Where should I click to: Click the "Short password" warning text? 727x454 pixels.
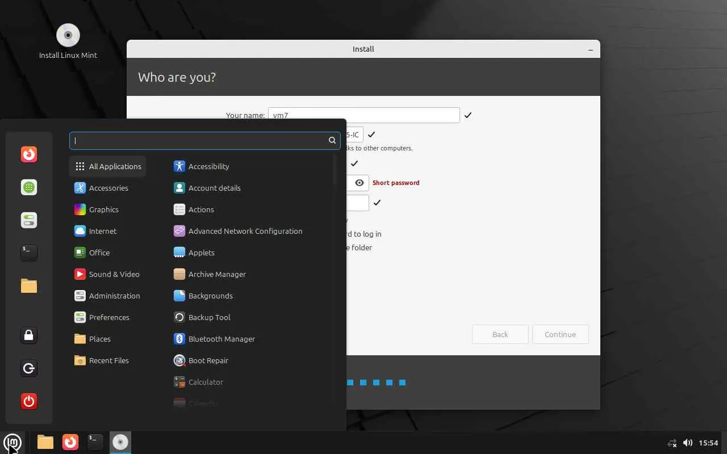[396, 183]
